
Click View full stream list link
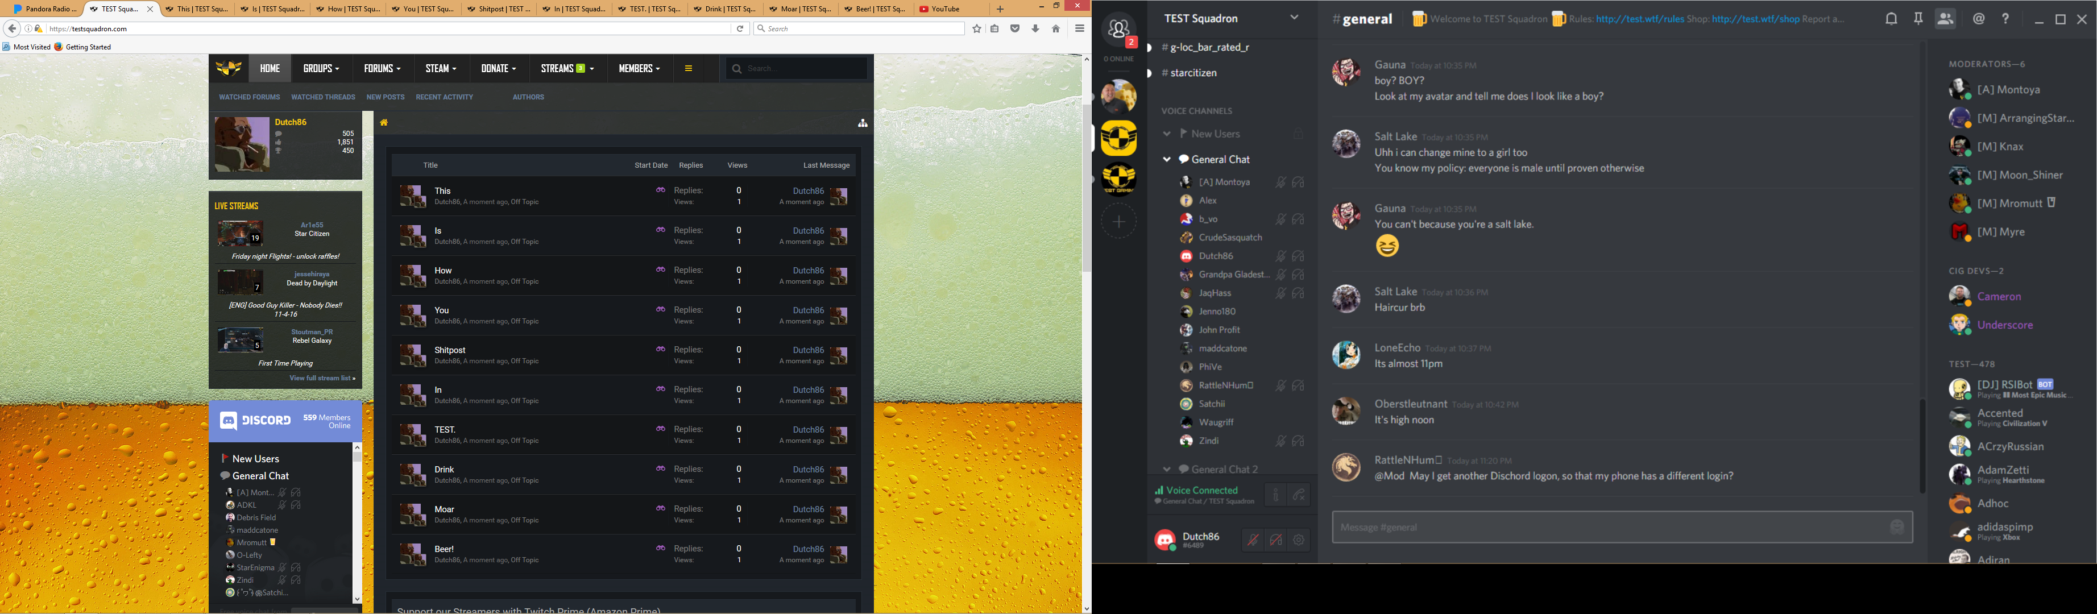[x=322, y=379]
